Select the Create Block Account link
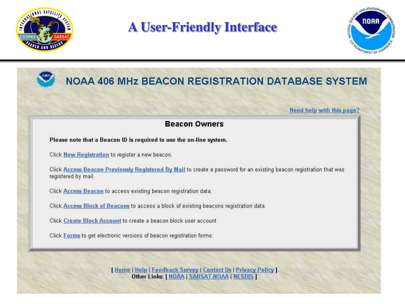 92,220
